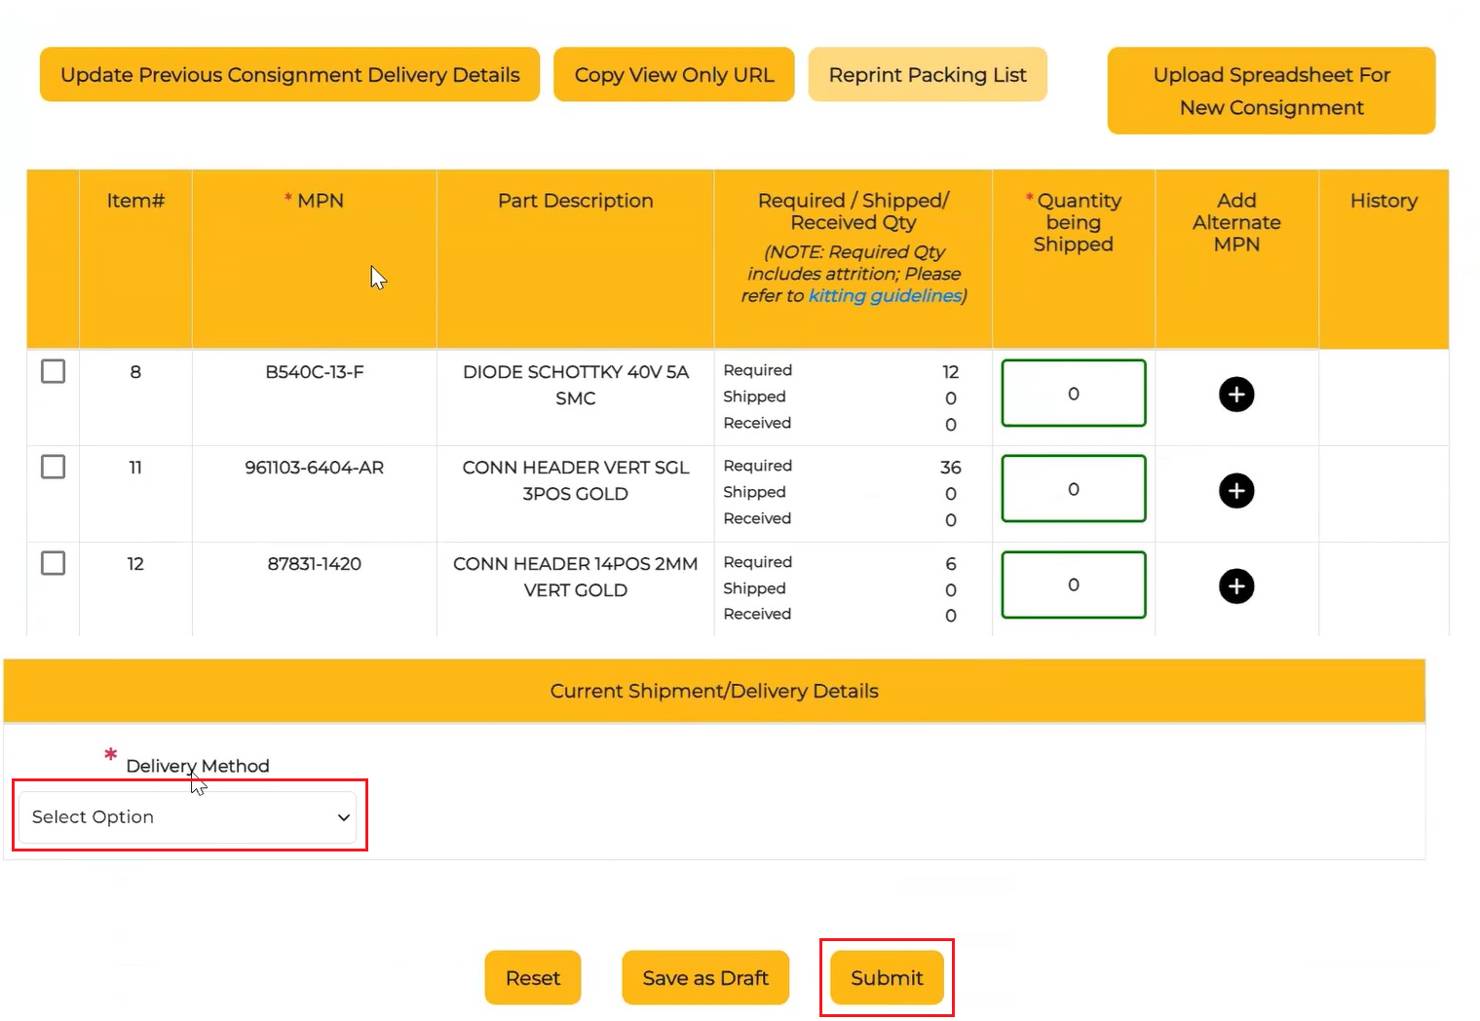Screen dimensions: 1480x1021
Task: Select checkbox for item 8
Action: coord(54,371)
